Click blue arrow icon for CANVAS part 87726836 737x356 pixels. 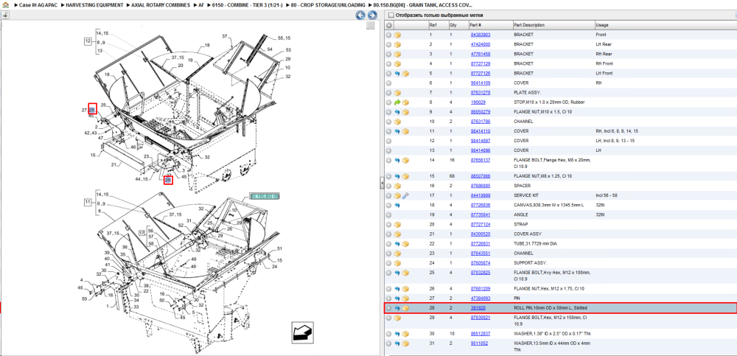(397, 205)
